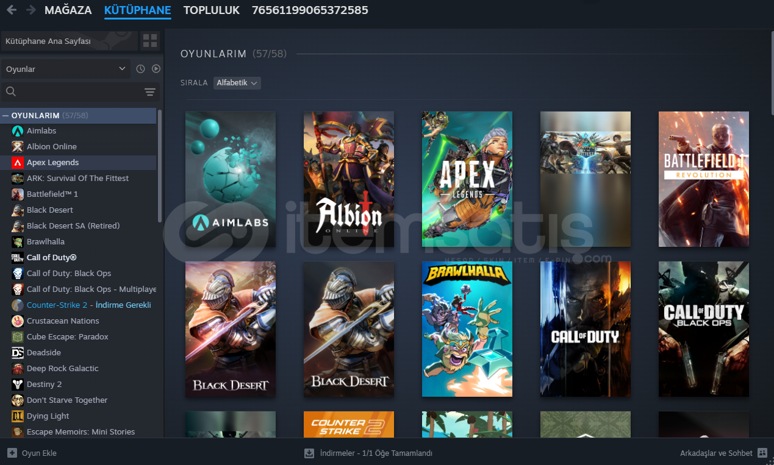Select Counter-Strike 2 İndirme Gerekli entry

(x=79, y=305)
